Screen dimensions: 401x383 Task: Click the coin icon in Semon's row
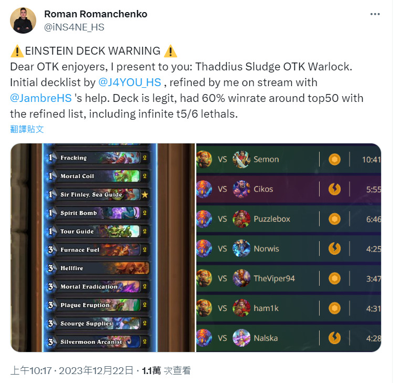tap(334, 159)
